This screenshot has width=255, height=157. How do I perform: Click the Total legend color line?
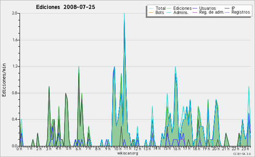pos(151,8)
